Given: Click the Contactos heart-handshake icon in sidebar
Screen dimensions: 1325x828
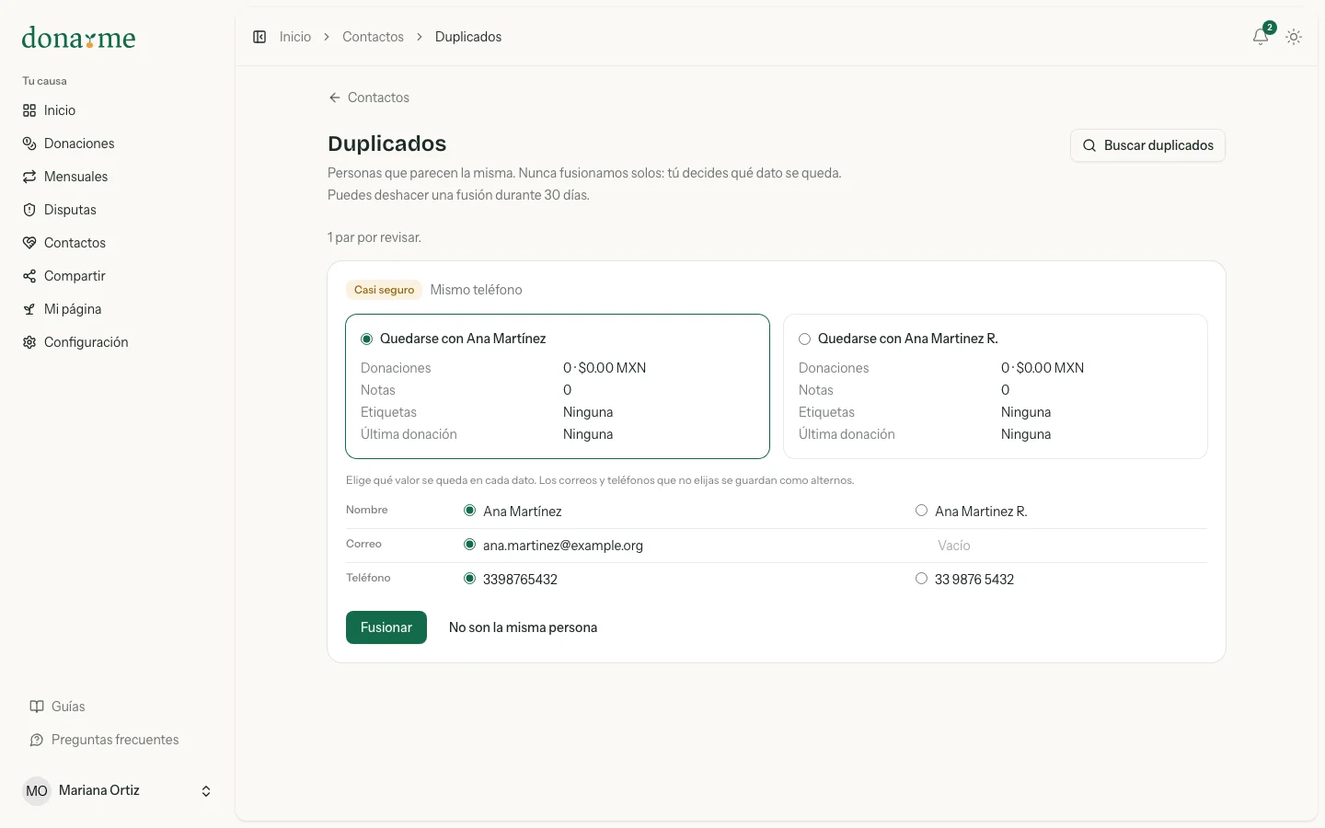Looking at the screenshot, I should 29,243.
